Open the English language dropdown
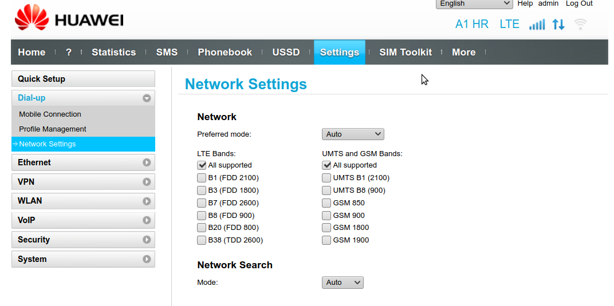Viewport: 614px width, 306px height. pos(474,3)
